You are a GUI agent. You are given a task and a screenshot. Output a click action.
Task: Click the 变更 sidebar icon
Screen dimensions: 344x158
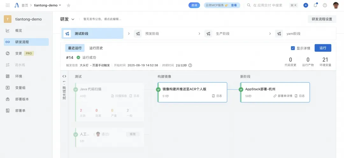click(x=8, y=53)
